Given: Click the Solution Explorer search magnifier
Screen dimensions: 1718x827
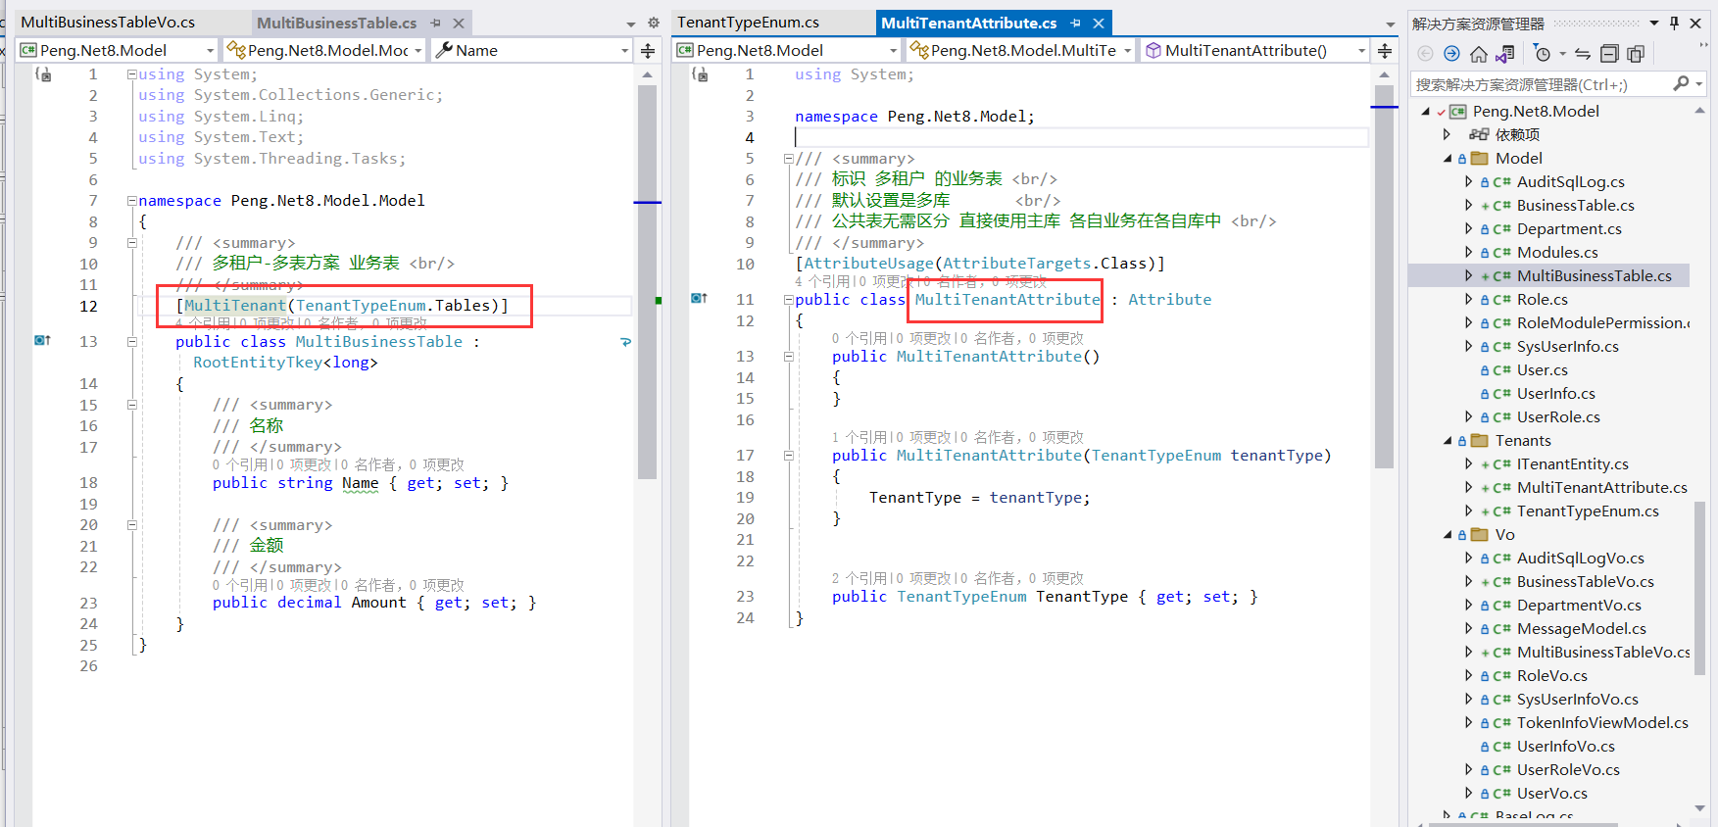Looking at the screenshot, I should [1681, 84].
